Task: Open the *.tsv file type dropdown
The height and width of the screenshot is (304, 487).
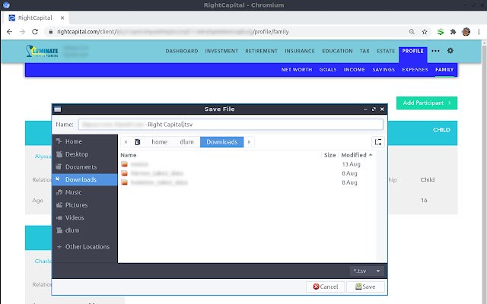Action: 367,271
